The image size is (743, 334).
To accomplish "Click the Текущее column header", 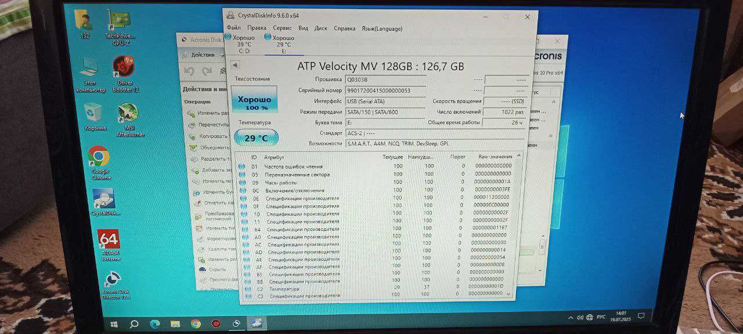I will coord(392,157).
